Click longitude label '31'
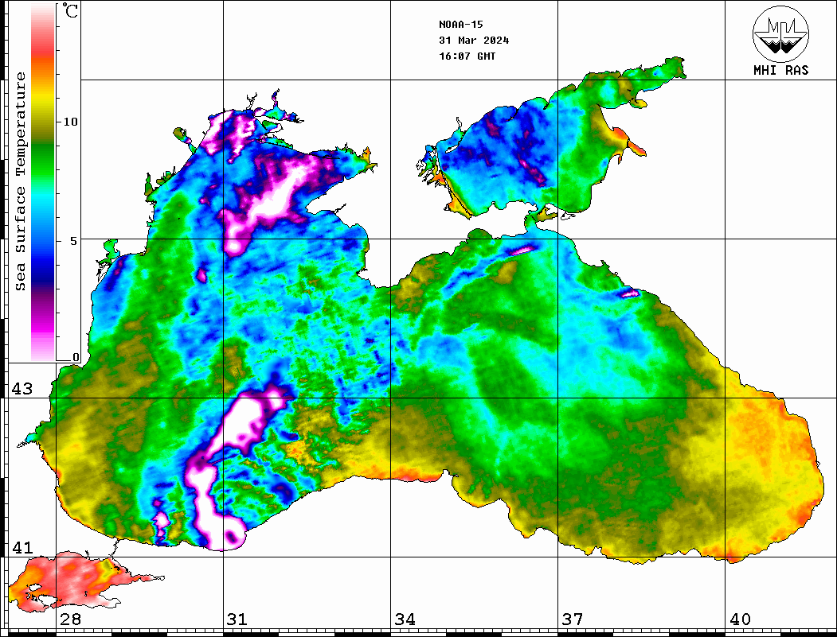The image size is (837, 637). coord(237,619)
